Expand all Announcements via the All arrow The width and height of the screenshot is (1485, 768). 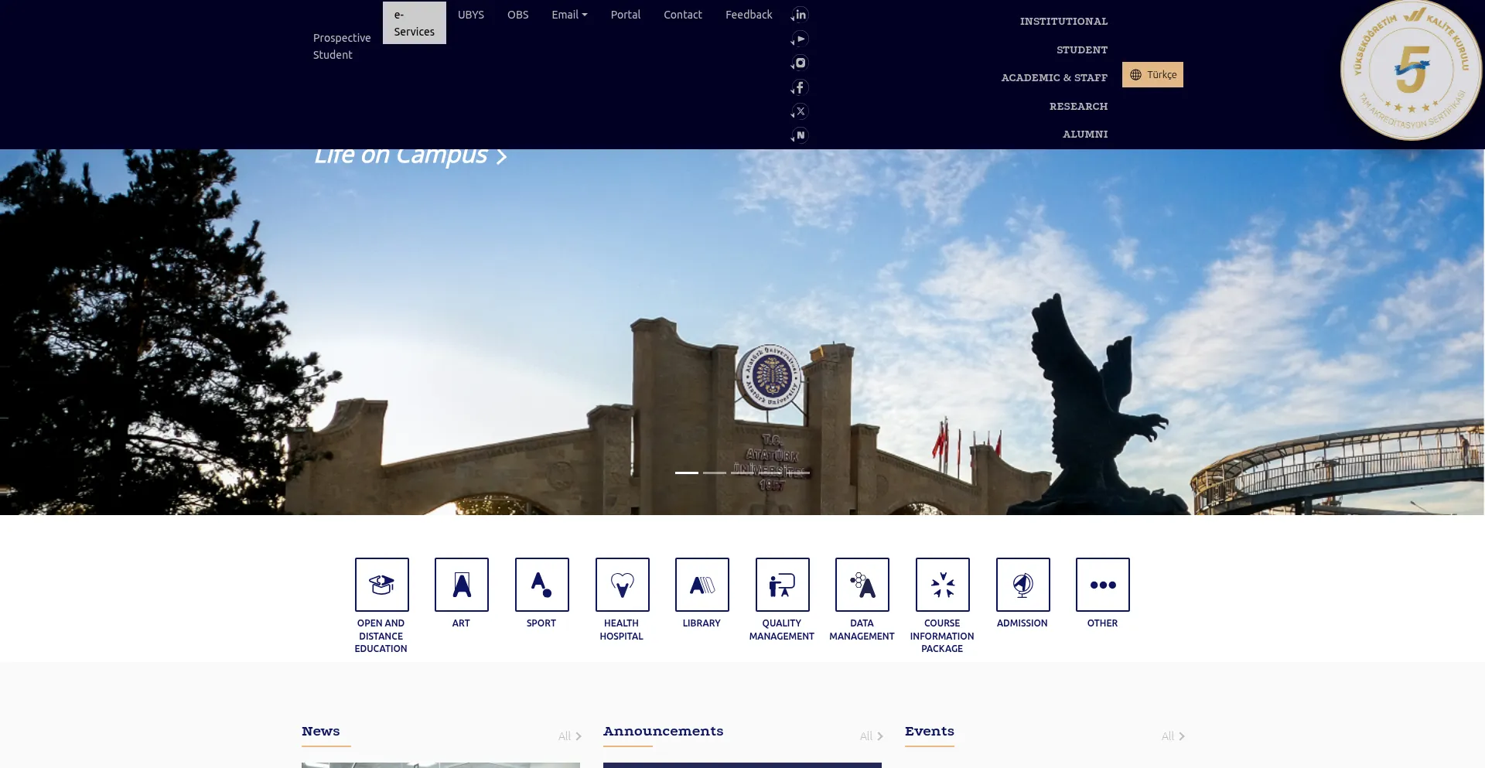[x=872, y=736]
